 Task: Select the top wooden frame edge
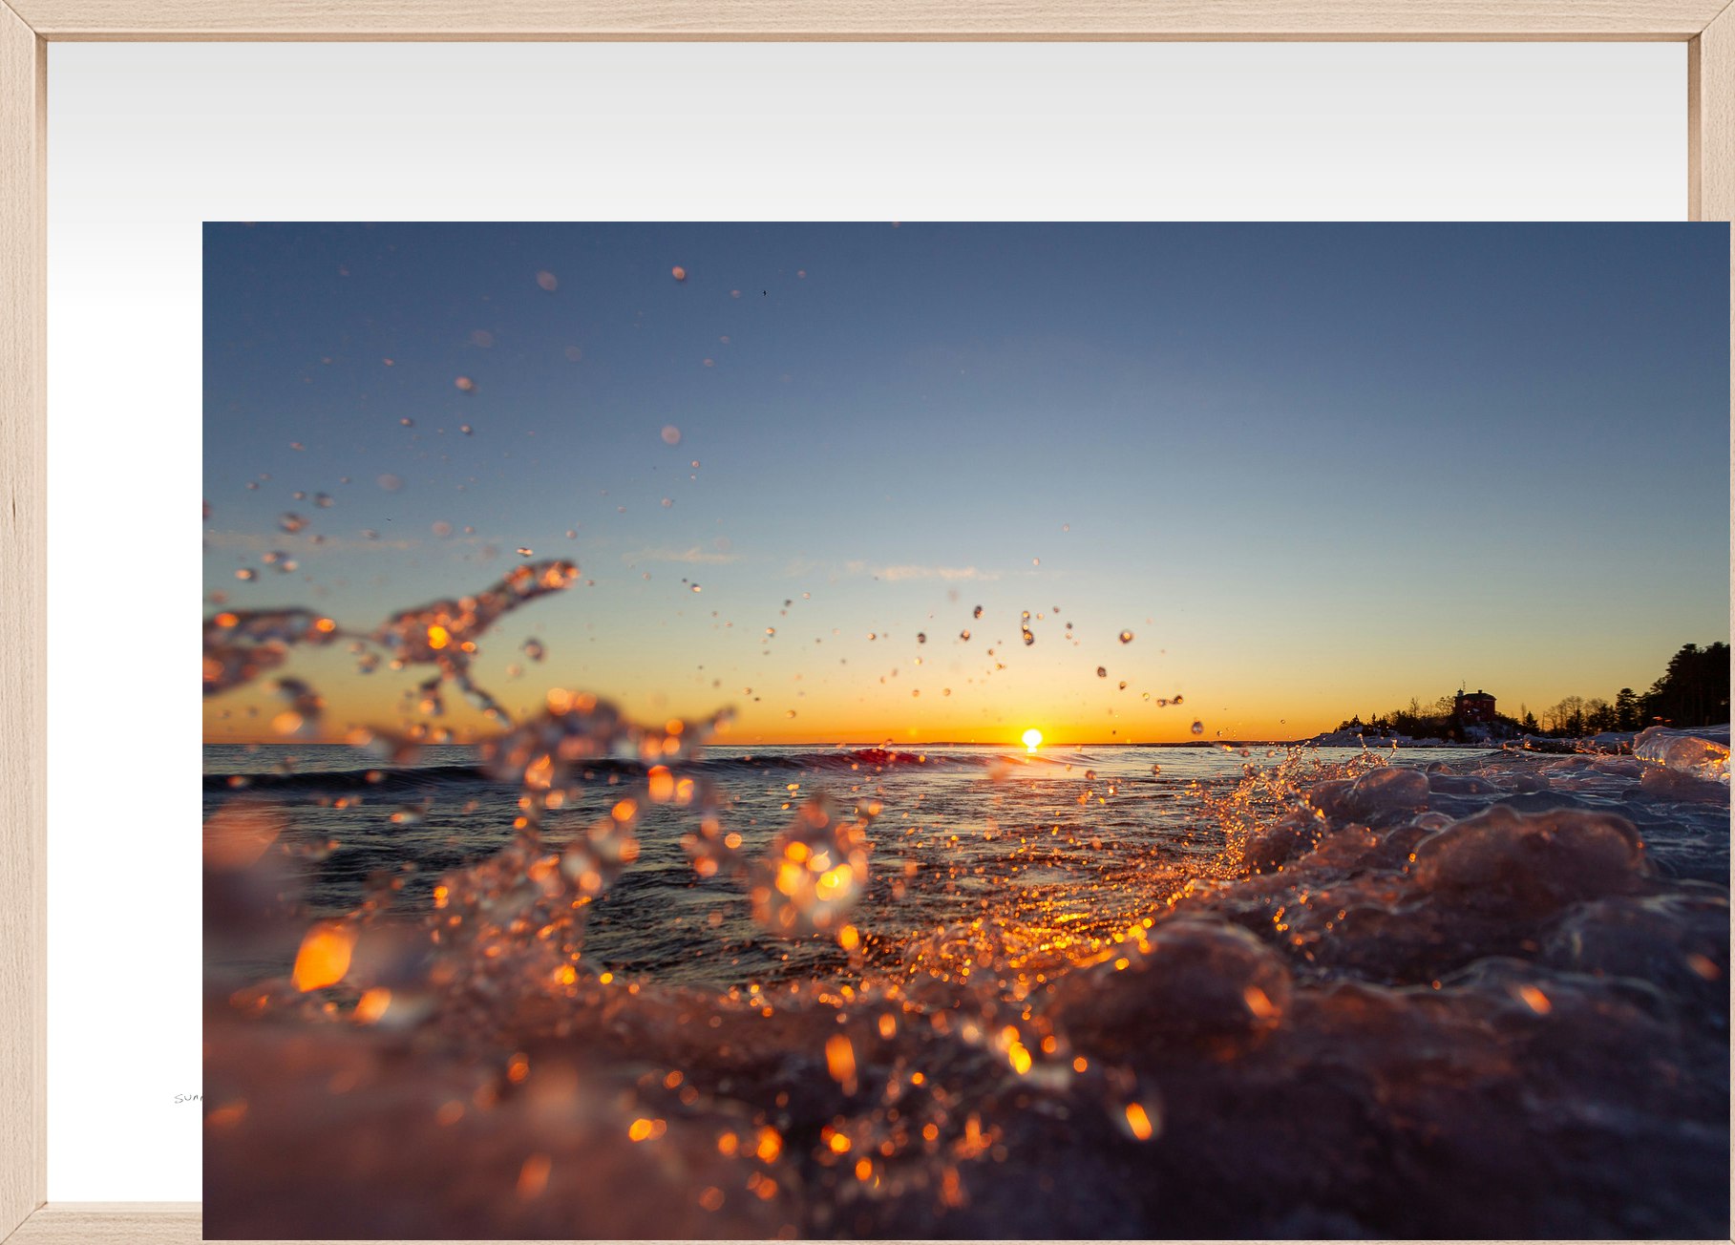click(859, 19)
